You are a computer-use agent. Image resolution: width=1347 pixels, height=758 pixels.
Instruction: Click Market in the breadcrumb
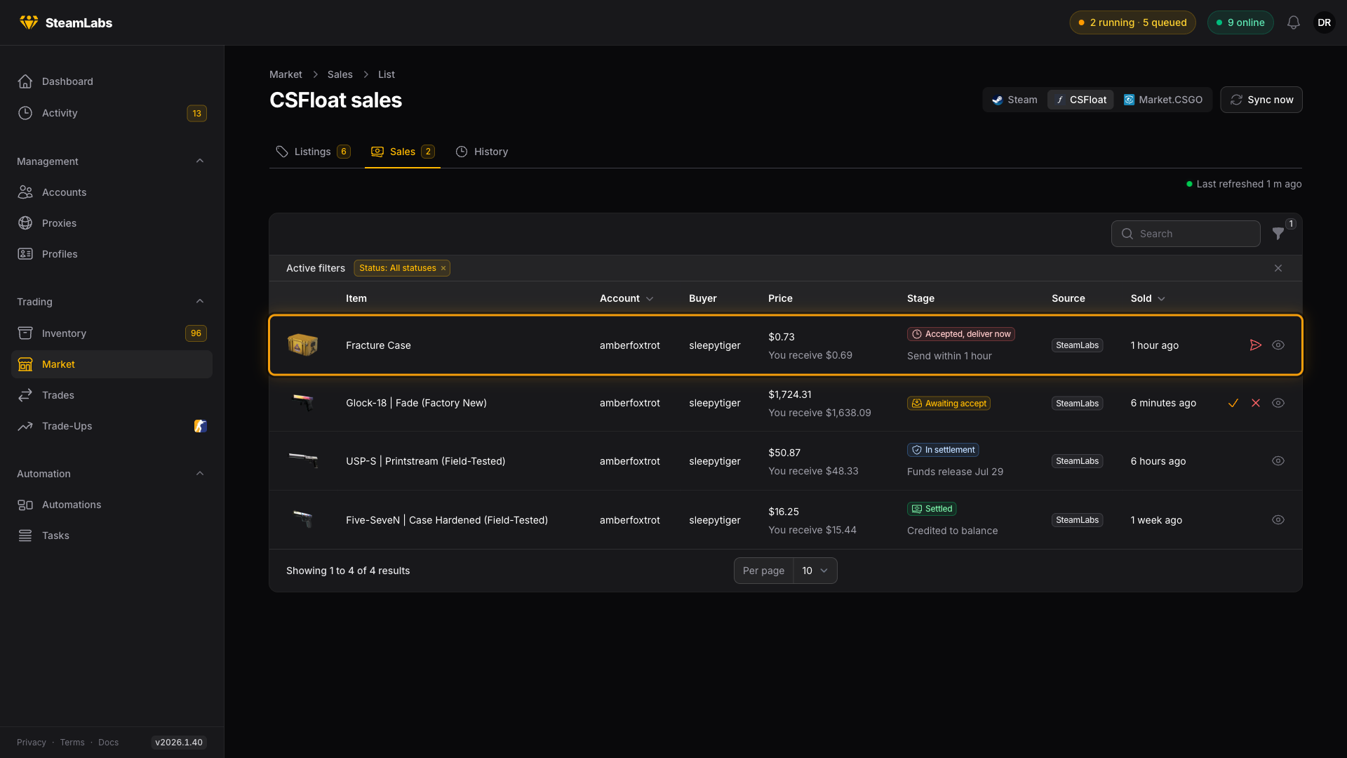tap(286, 74)
